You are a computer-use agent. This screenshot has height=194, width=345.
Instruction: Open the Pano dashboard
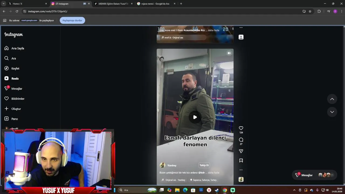(11, 119)
